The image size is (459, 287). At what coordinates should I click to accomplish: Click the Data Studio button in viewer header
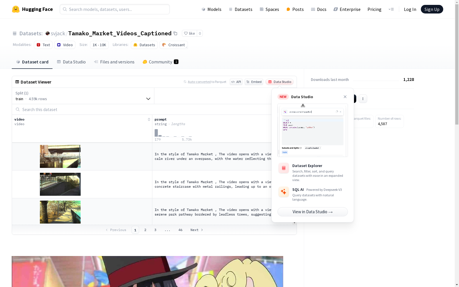[x=279, y=82]
